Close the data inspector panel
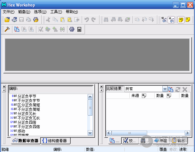Screen dimensions: 195x152 point(4,86)
